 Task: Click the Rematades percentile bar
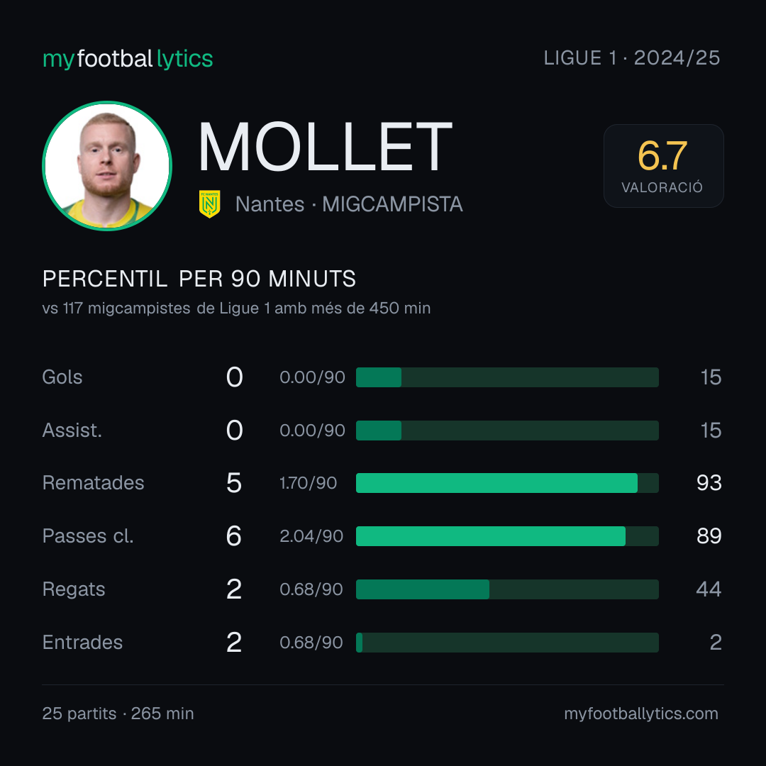click(x=507, y=483)
